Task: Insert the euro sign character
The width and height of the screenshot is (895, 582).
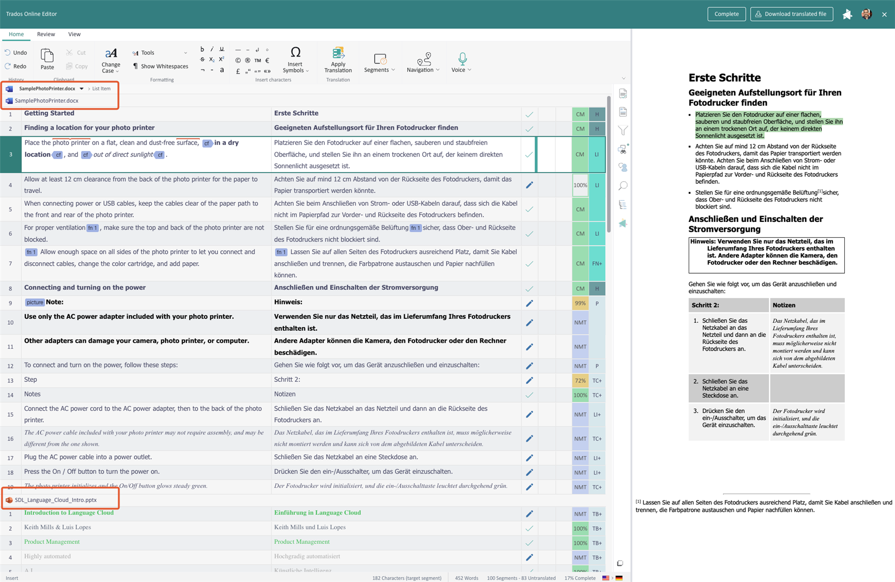Action: click(x=267, y=61)
